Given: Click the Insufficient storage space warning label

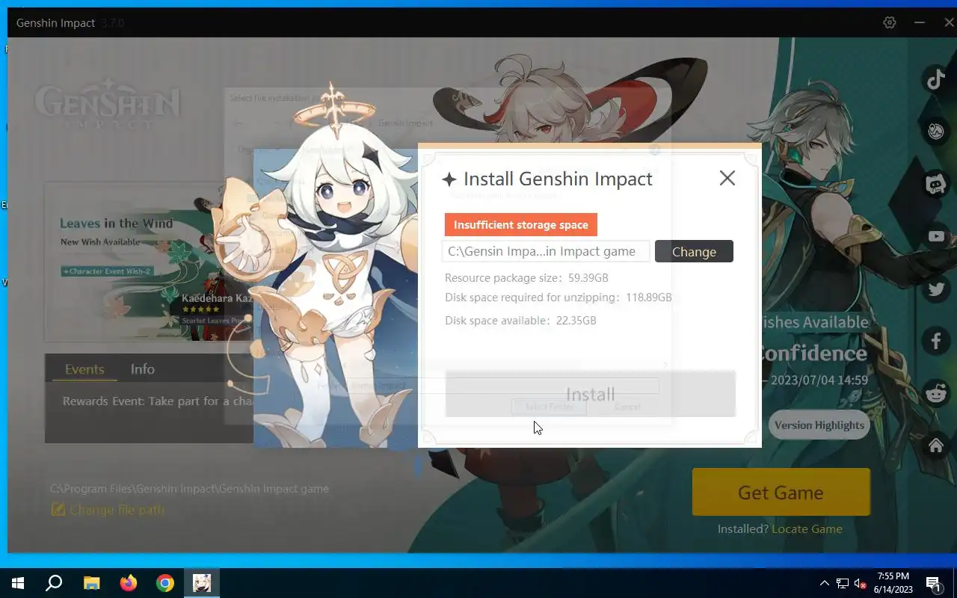Looking at the screenshot, I should tap(521, 224).
